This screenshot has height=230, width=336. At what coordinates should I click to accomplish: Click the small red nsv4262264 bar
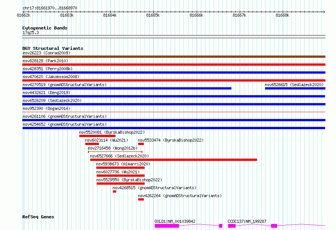point(141,199)
